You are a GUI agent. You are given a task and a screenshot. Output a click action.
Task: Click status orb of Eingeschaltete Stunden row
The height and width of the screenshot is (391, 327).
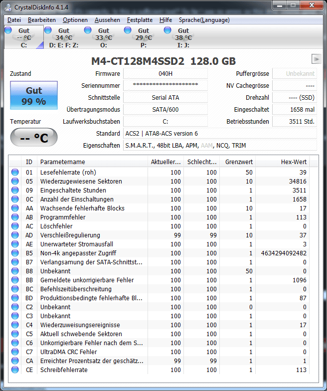tap(15, 190)
